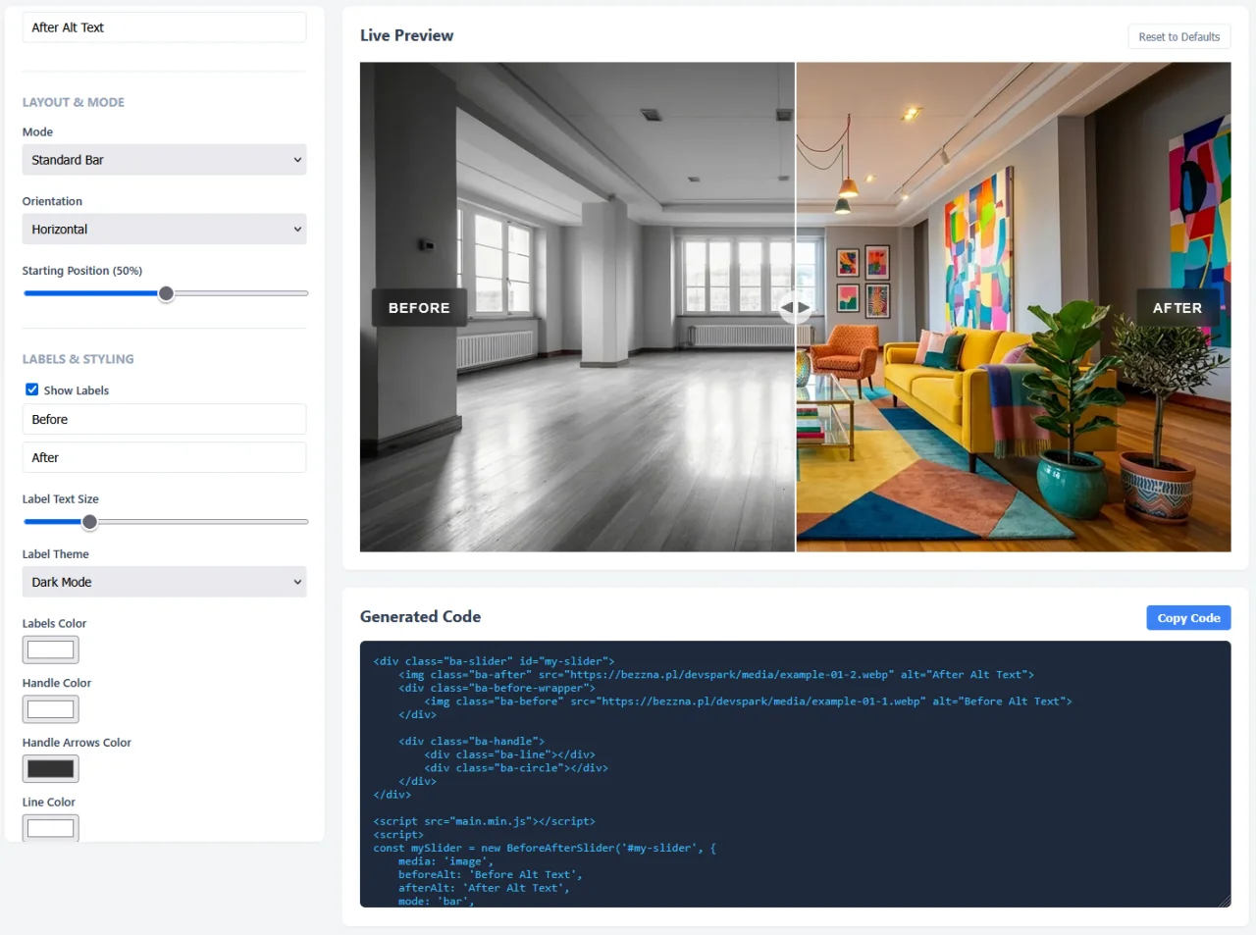Click the LABELS & STYLING section heading
Image resolution: width=1256 pixels, height=935 pixels.
[78, 359]
